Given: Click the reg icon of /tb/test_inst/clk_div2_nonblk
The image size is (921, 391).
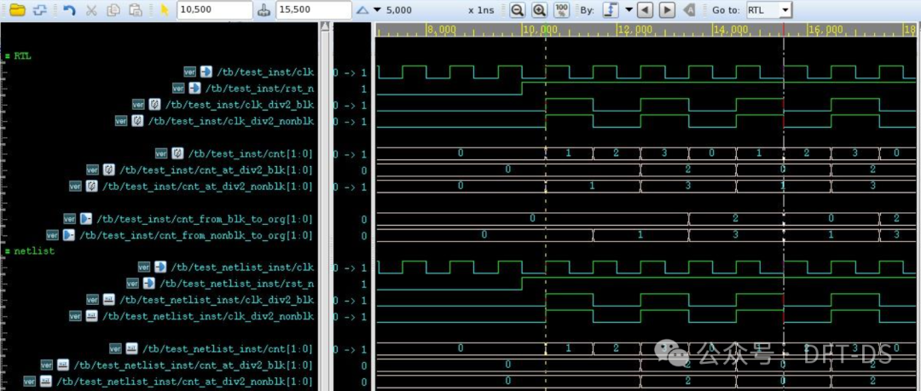Looking at the screenshot, I should (x=136, y=122).
